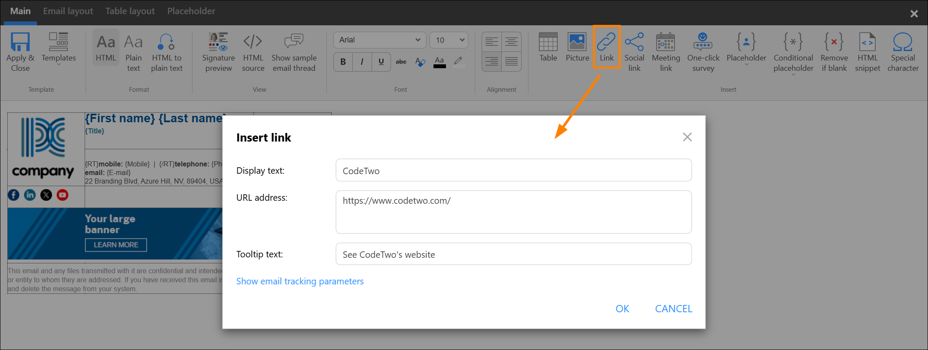Toggle underline formatting
The image size is (928, 350).
pos(381,62)
